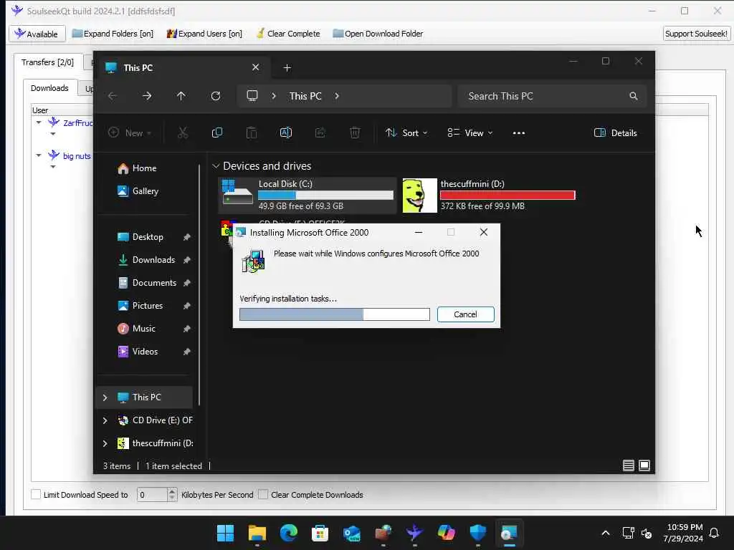734x550 pixels.
Task: Open the New dropdown in File Explorer
Action: [x=130, y=132]
